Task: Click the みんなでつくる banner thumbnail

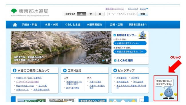Action: [x=31, y=100]
